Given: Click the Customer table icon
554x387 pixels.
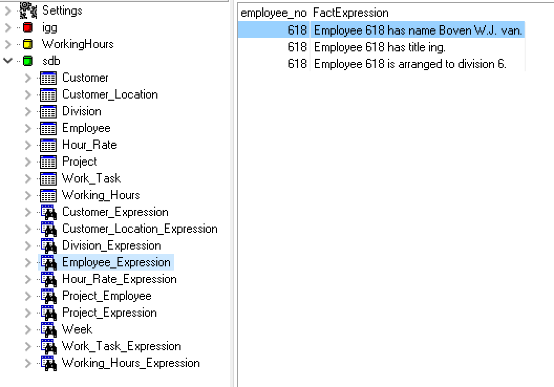Looking at the screenshot, I should pos(48,78).
